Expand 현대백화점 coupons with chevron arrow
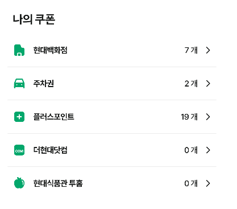Viewport: 237px width, 209px height. pyautogui.click(x=208, y=50)
